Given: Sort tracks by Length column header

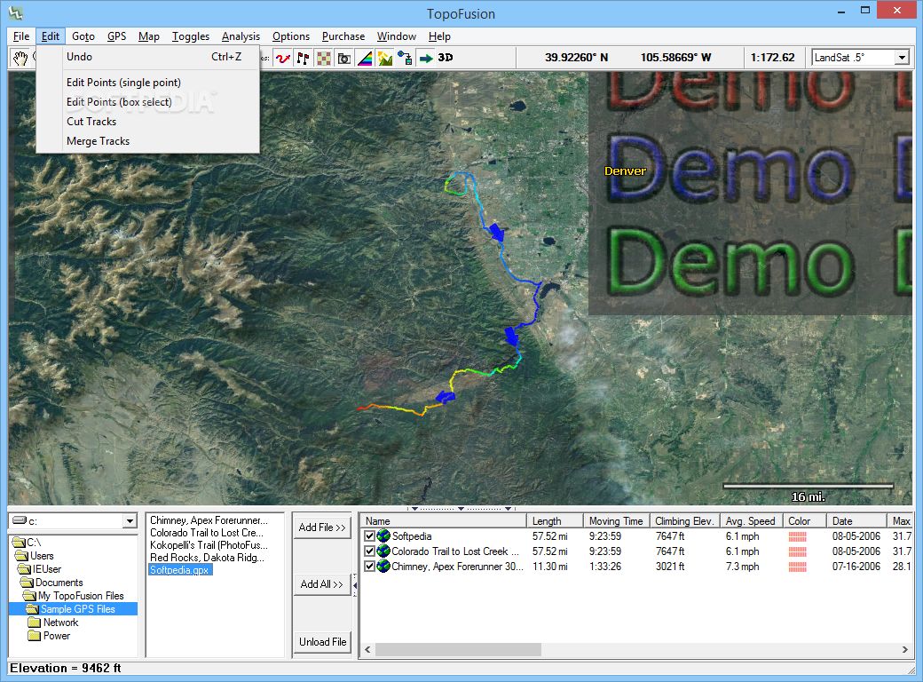Looking at the screenshot, I should coord(555,521).
